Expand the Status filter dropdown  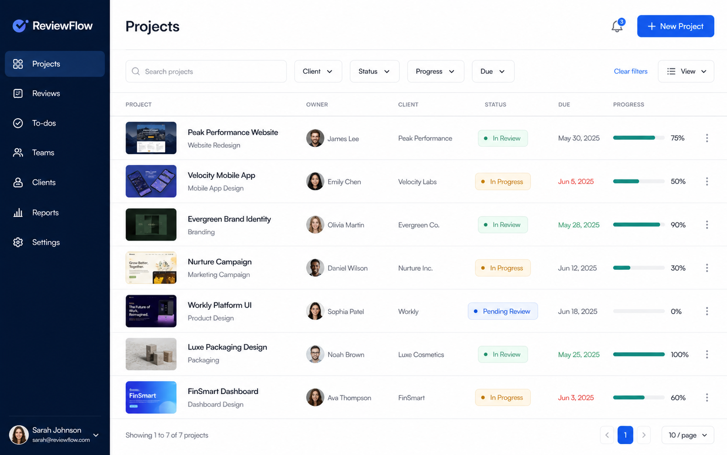pyautogui.click(x=375, y=71)
